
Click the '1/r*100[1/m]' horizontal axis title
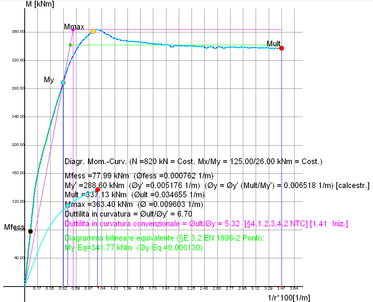[x=289, y=297]
